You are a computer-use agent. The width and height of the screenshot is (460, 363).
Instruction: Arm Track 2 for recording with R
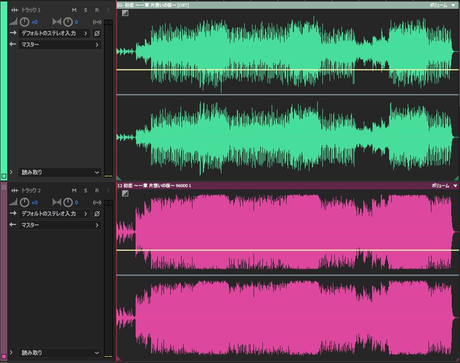(x=97, y=191)
